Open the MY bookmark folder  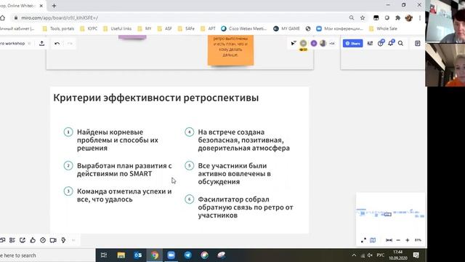tap(145, 28)
